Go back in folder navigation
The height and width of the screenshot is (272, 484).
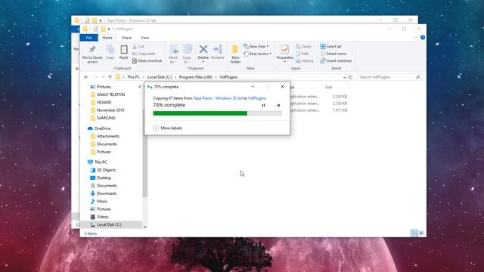[86, 77]
